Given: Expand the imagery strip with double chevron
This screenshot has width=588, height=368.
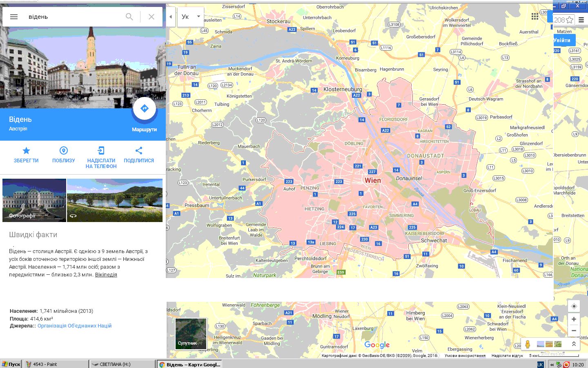Looking at the screenshot, I should pos(574,344).
